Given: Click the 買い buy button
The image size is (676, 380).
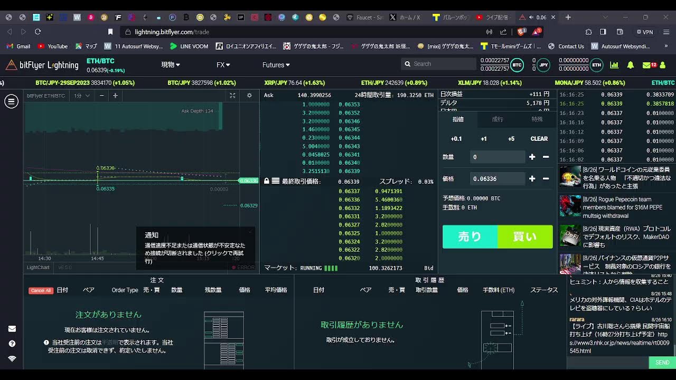Looking at the screenshot, I should click(x=525, y=237).
